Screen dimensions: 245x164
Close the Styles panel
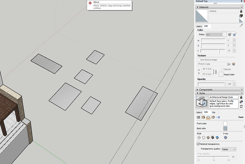pyautogui.click(x=242, y=93)
